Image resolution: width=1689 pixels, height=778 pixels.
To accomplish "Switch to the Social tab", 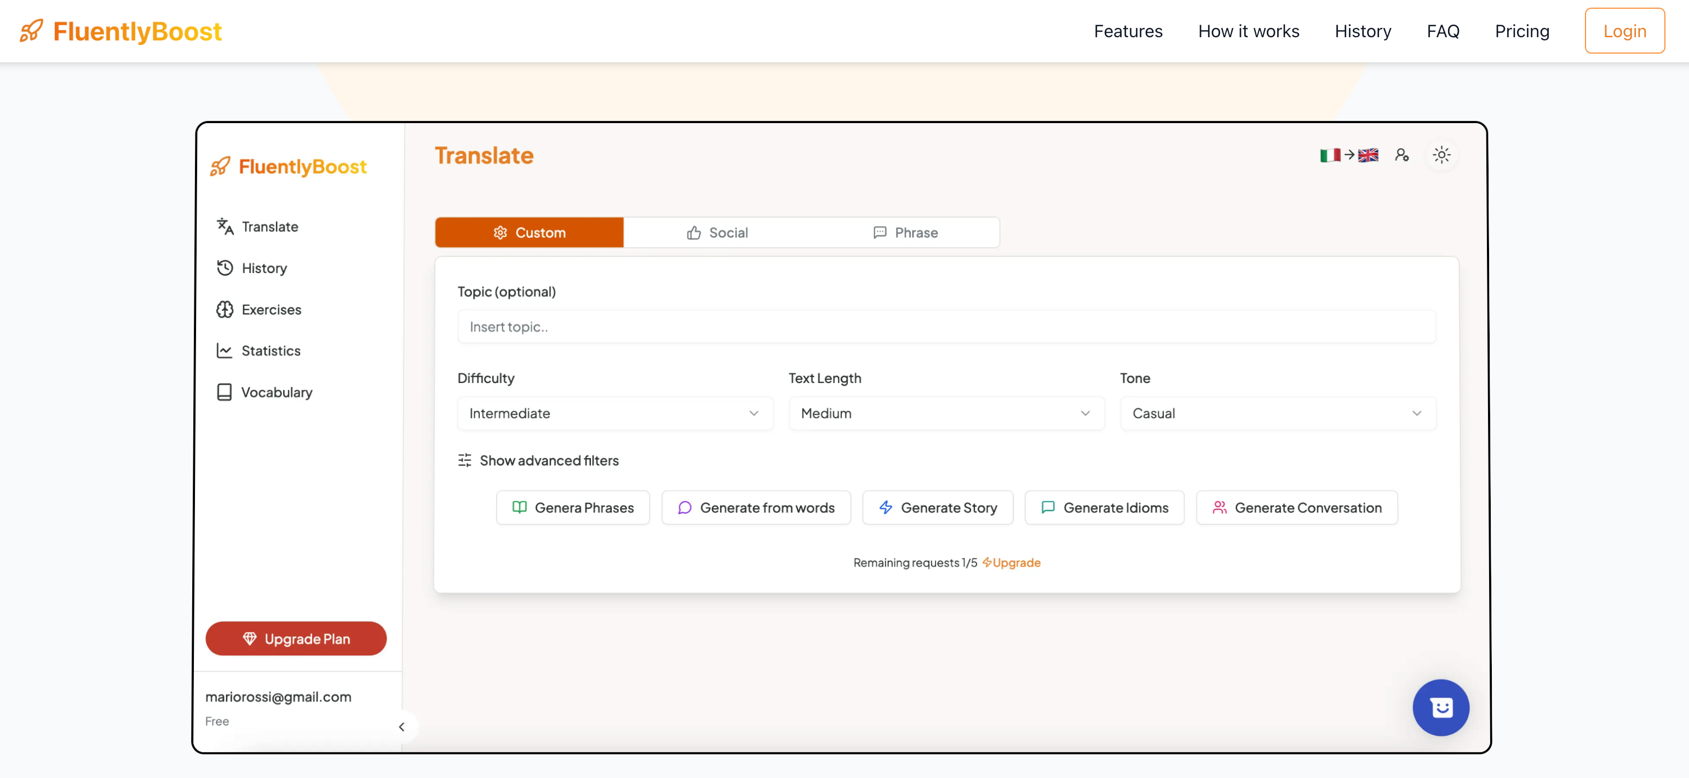I will tap(717, 233).
